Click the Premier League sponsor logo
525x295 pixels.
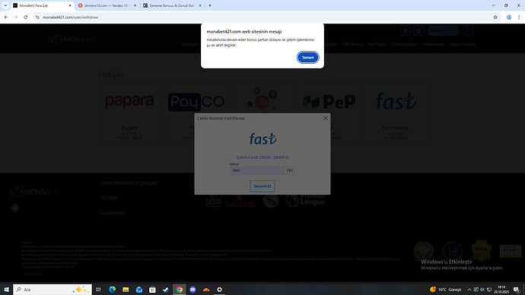click(x=305, y=200)
